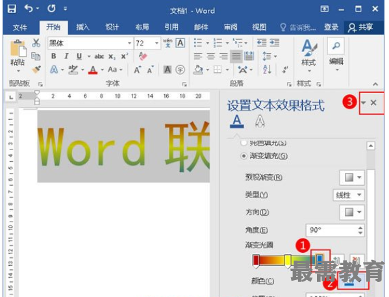The height and width of the screenshot is (297, 389).
Task: Toggle strikethrough abc formatting
Action: (99, 57)
